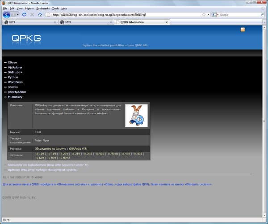Screen dimensions: 268x224
Task: Click the QPKG logo
Action: [26, 38]
